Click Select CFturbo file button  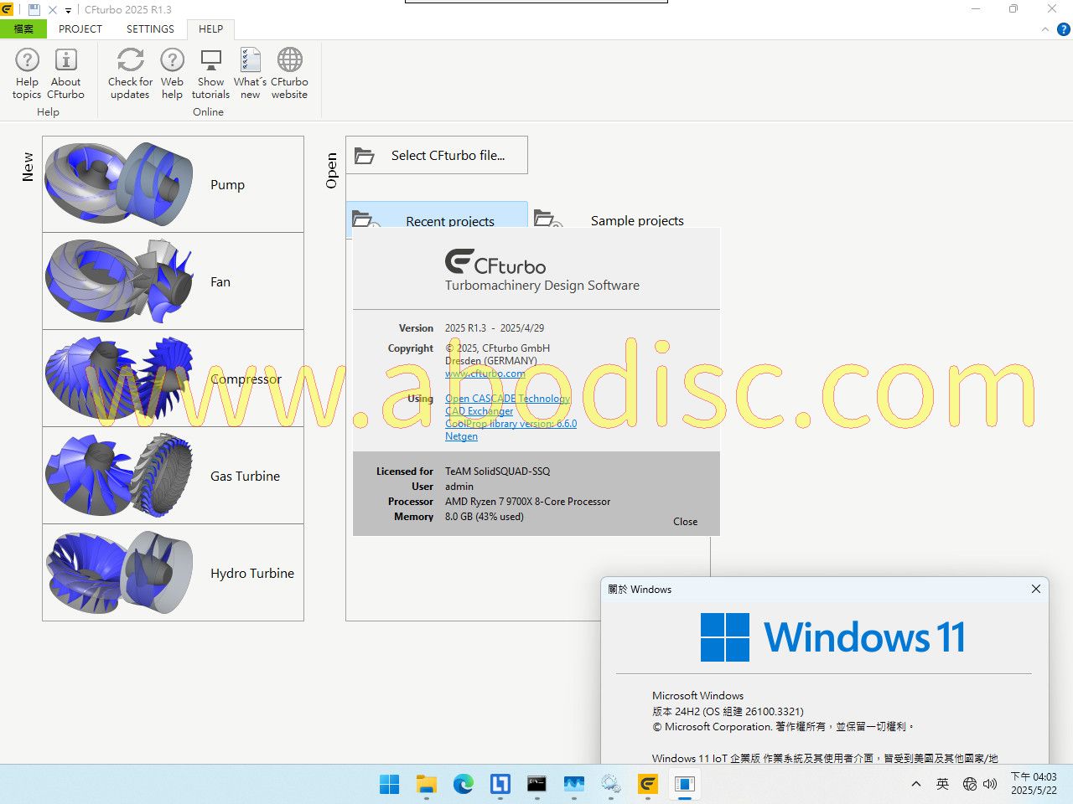click(x=437, y=155)
